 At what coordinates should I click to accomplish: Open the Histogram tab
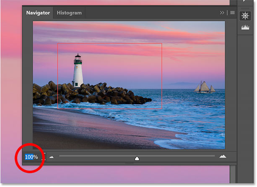point(69,13)
